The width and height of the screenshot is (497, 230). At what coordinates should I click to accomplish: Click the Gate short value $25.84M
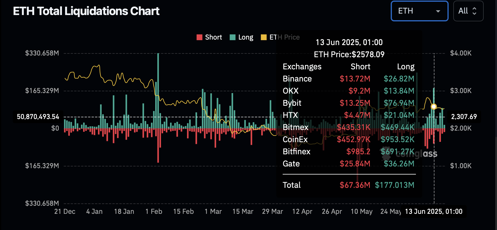[x=355, y=164]
